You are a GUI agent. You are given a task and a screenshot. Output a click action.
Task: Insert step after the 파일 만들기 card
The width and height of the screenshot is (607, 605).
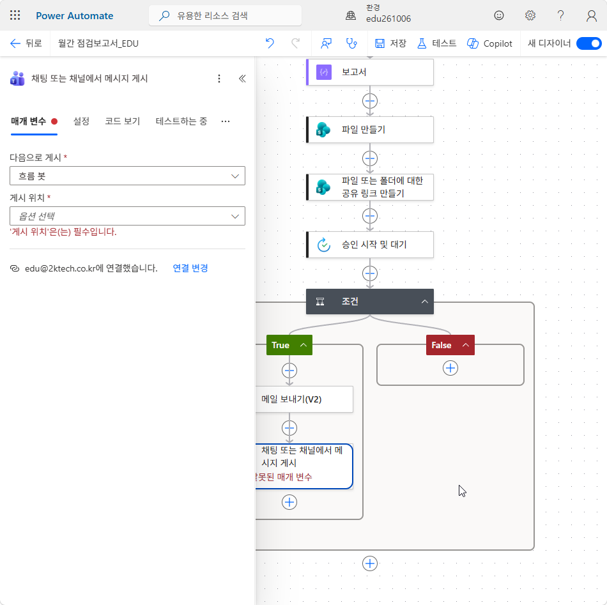pos(370,158)
